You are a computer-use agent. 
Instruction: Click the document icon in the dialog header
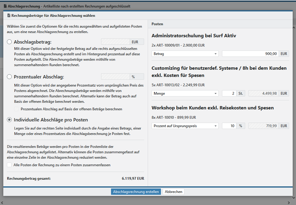pos(9,16)
